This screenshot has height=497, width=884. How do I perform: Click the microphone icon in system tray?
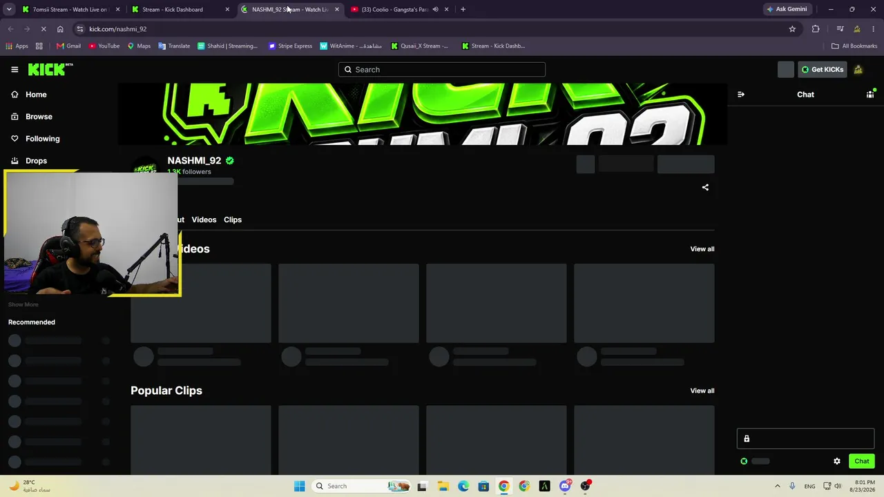tap(792, 486)
